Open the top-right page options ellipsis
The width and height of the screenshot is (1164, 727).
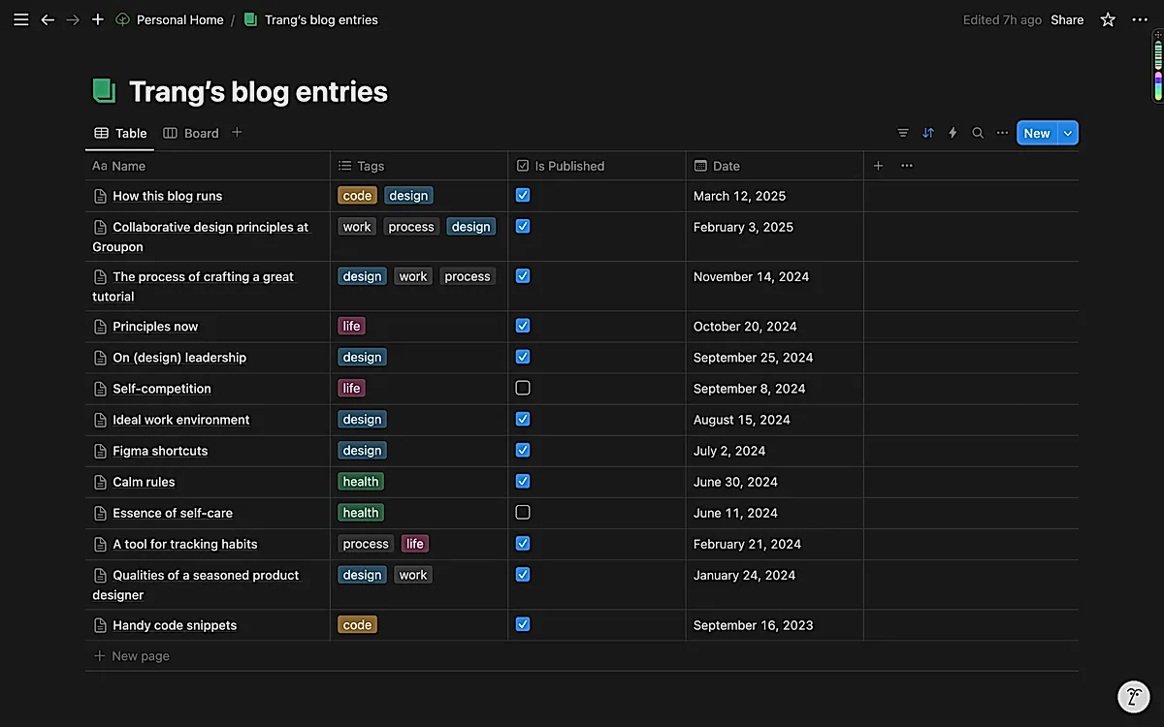click(1140, 19)
